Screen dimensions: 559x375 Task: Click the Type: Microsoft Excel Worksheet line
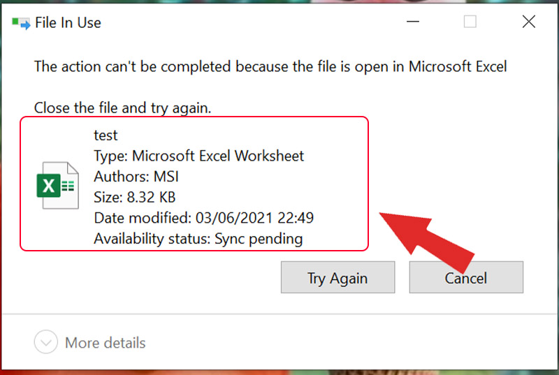click(x=198, y=156)
